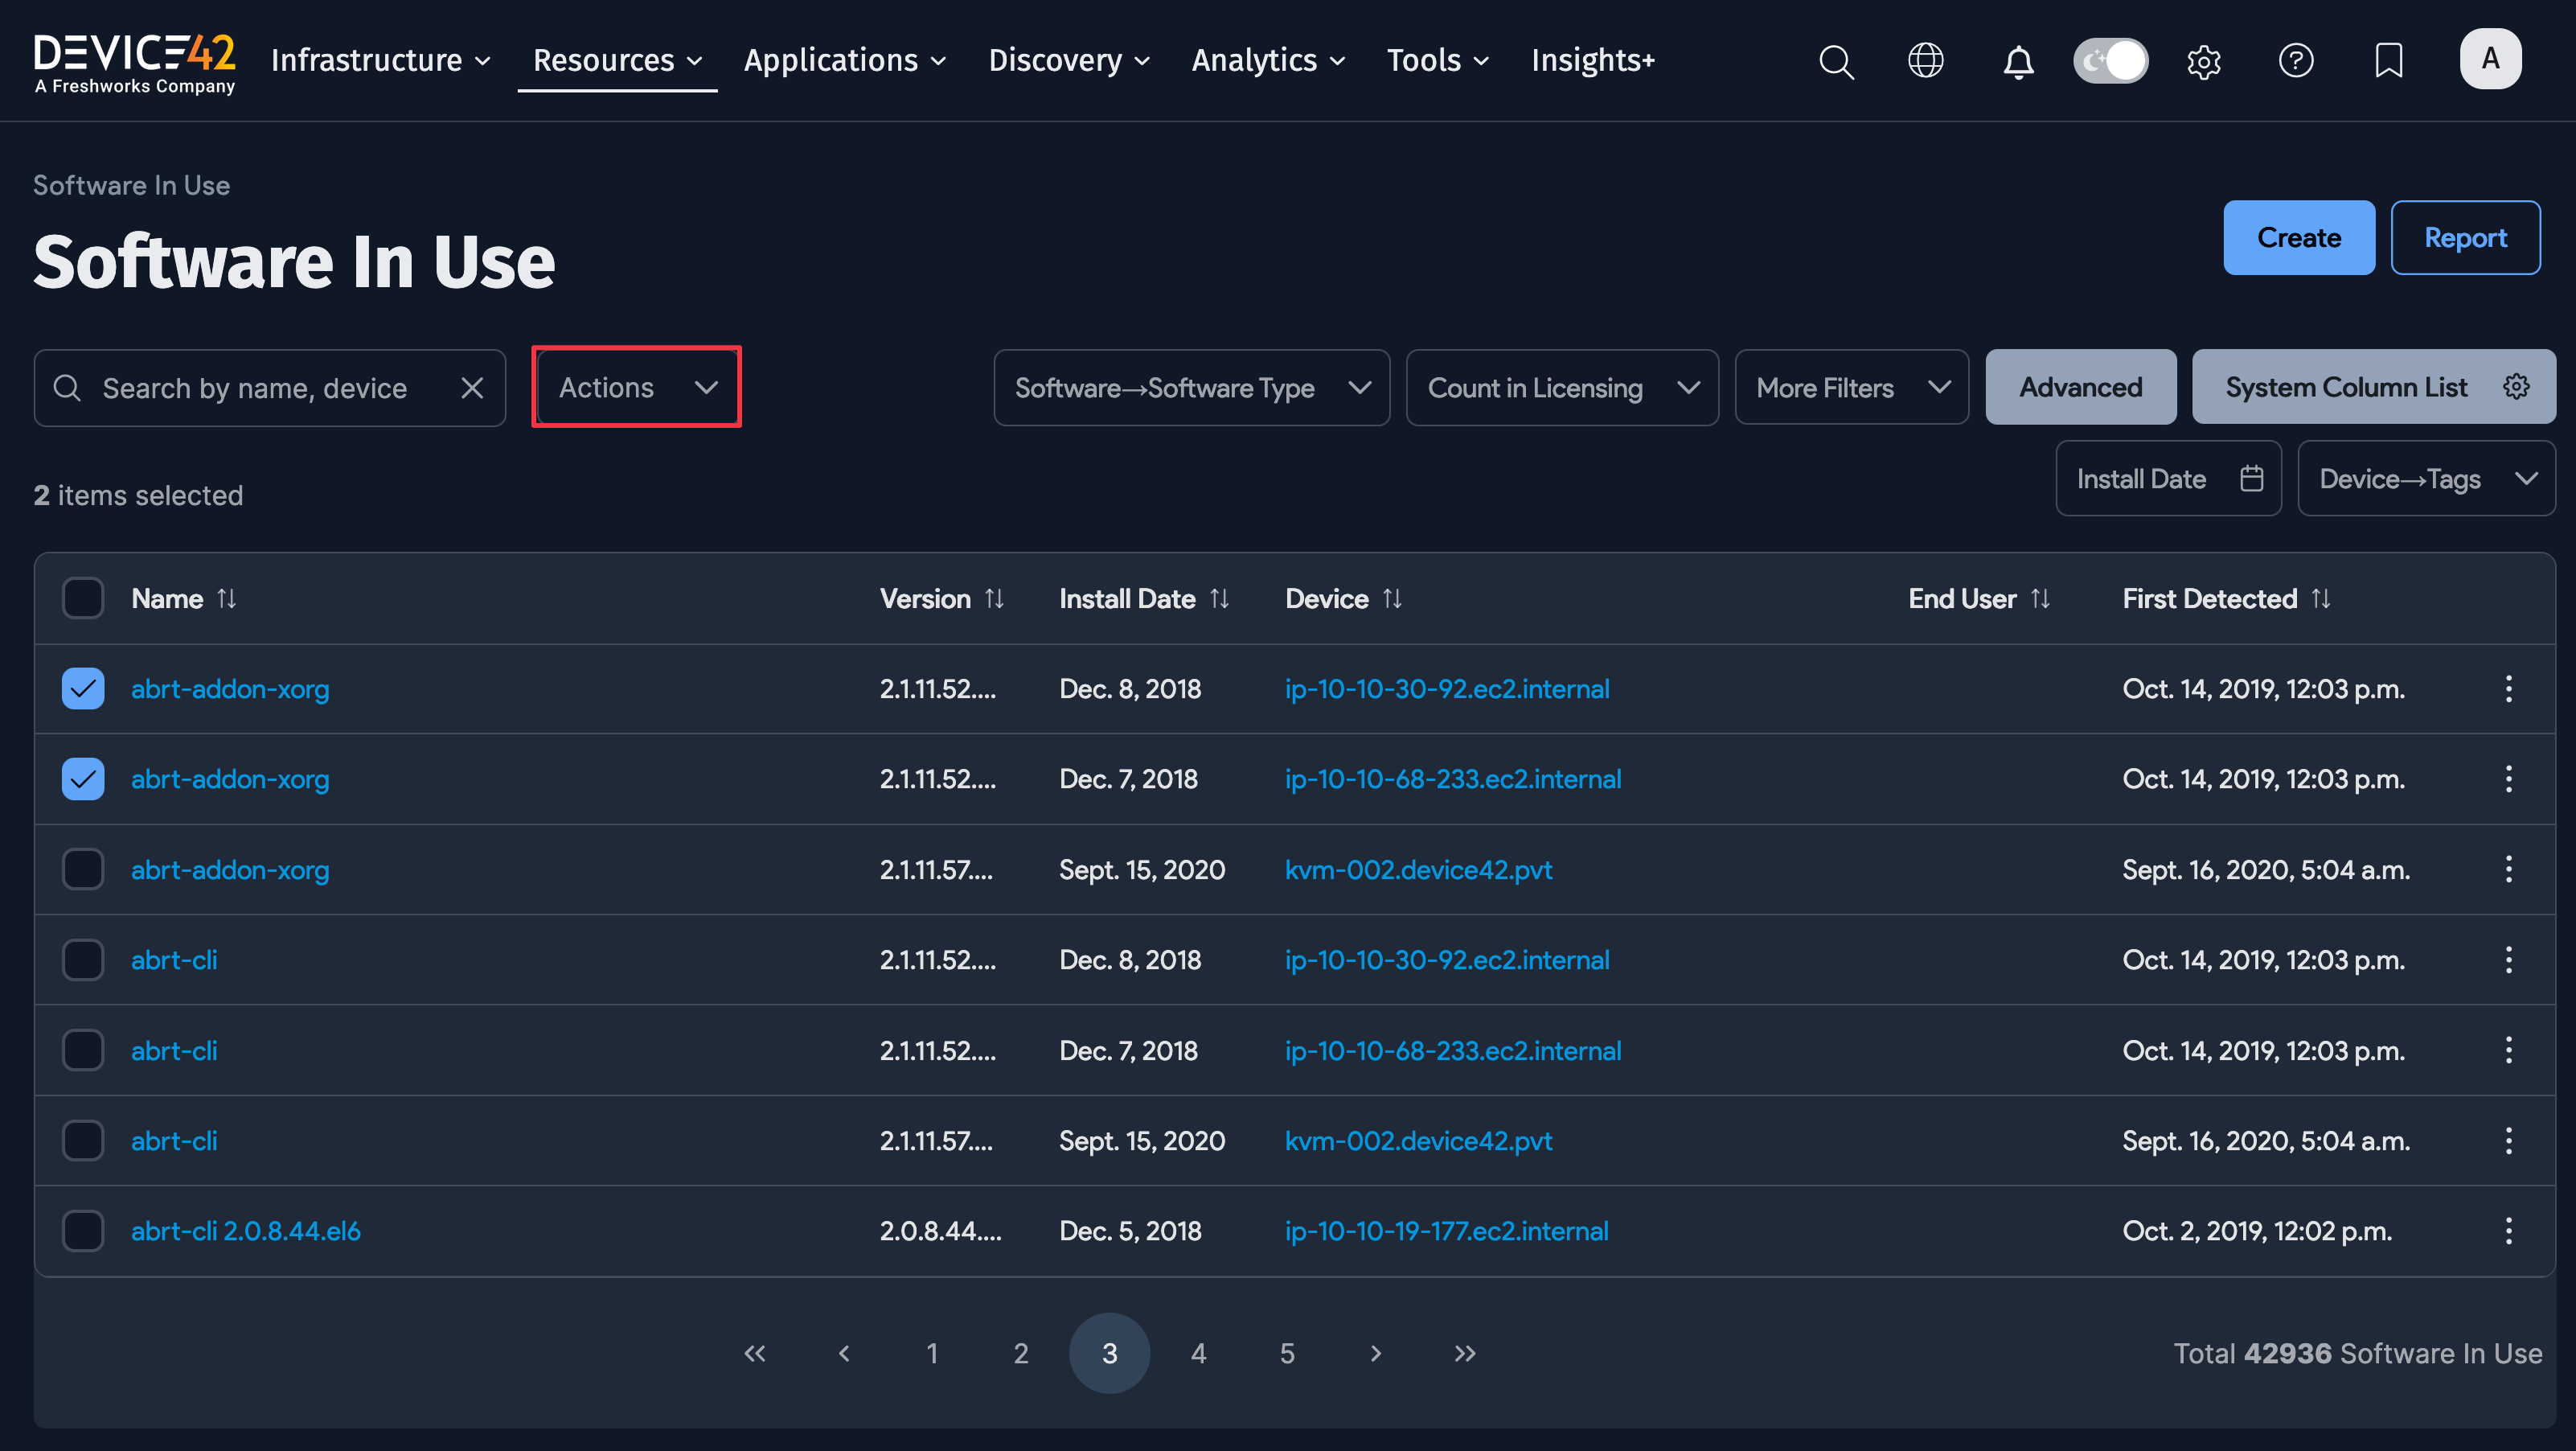
Task: Open the Analytics menu
Action: 1267,61
